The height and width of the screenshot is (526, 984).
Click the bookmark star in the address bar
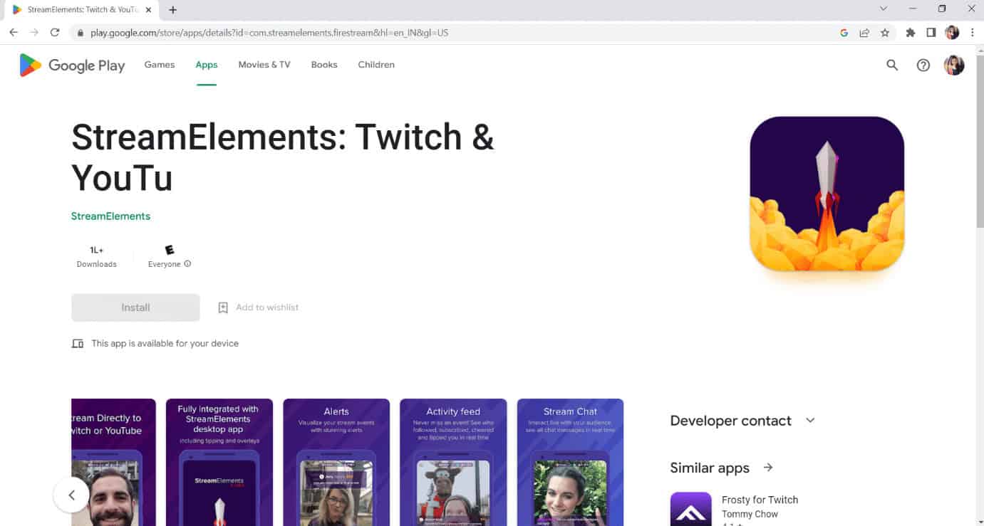884,33
